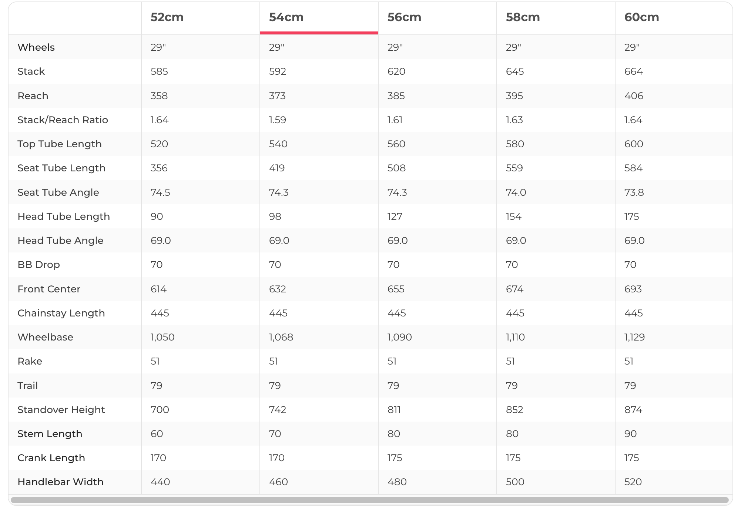
Task: Click the 1,129 Wheelbase value for 60cm
Action: point(634,337)
